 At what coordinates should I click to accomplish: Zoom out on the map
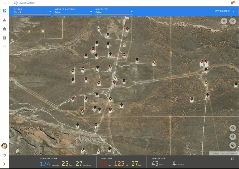click(233, 137)
